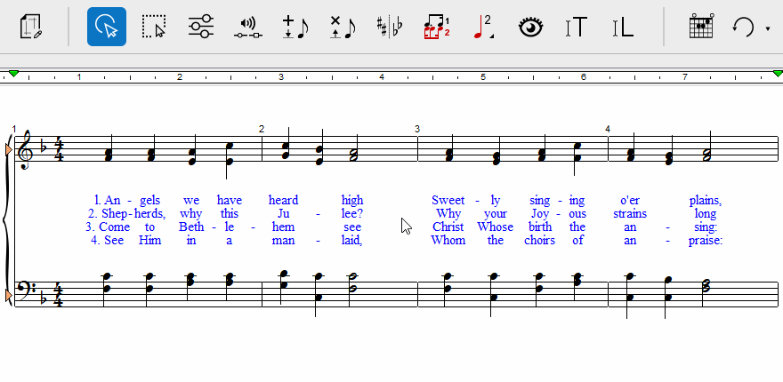Click the lyric word "Sweet"
The image size is (783, 382).
(448, 200)
